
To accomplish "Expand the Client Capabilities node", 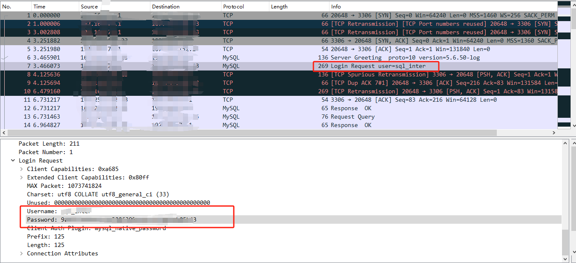I will pos(21,169).
